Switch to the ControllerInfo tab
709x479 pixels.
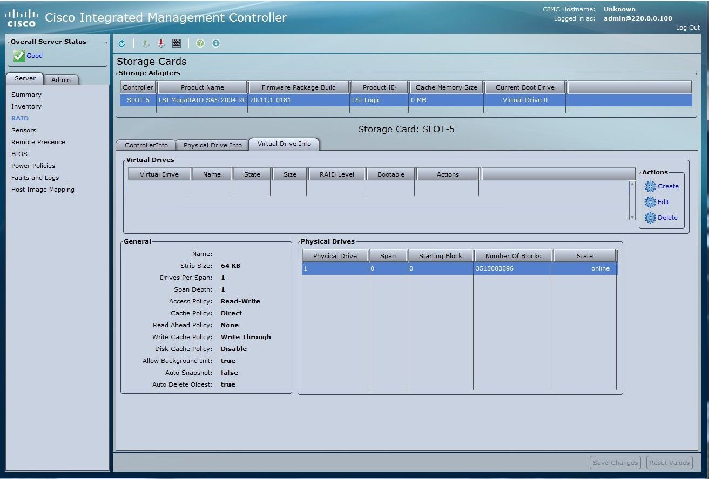coord(146,145)
